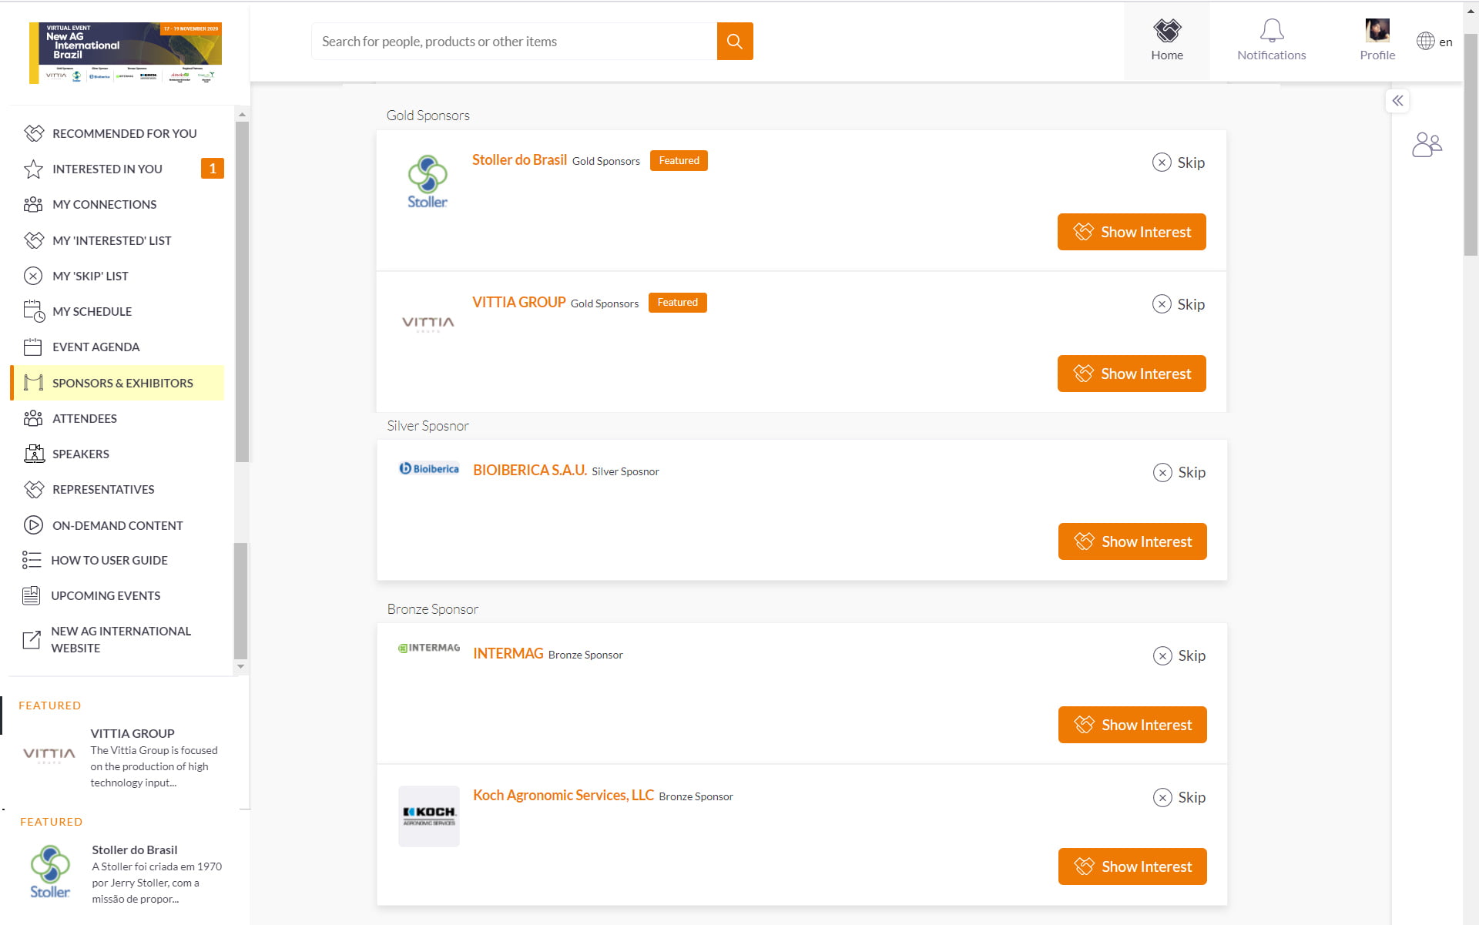The width and height of the screenshot is (1479, 925).
Task: Open INTERMAG sponsor link
Action: (508, 653)
